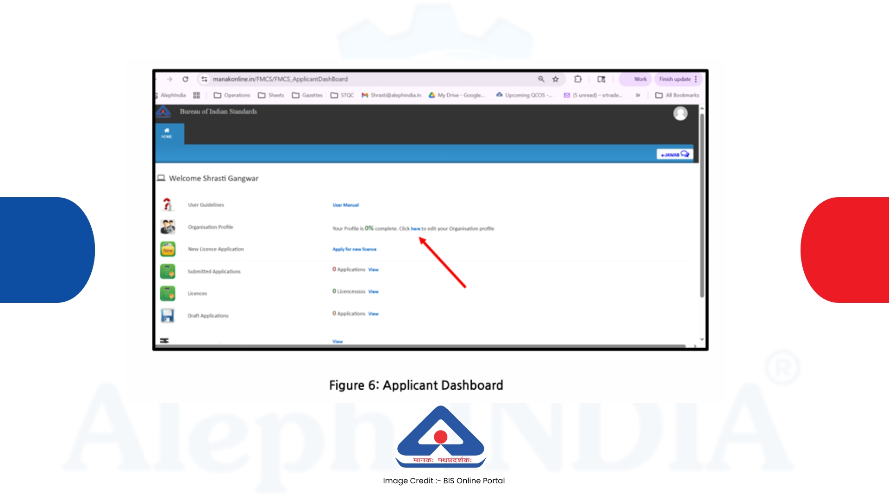Open the user avatar profile icon
This screenshot has height=500, width=889.
point(680,113)
